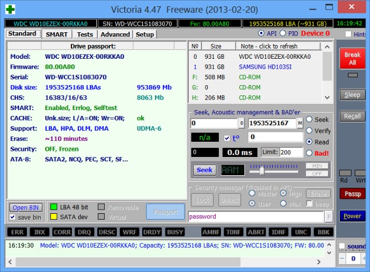The image size is (370, 272).
Task: Click the Recall button
Action: [x=353, y=116]
